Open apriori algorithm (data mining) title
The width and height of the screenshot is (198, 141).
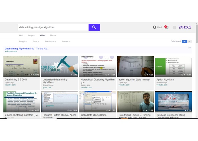click(x=134, y=80)
